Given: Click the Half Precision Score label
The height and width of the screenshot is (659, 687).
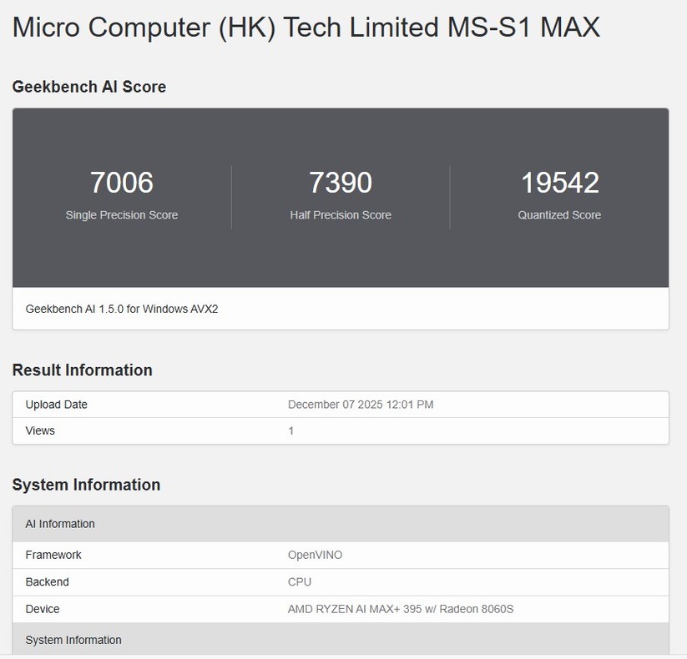Looking at the screenshot, I should click(x=341, y=214).
